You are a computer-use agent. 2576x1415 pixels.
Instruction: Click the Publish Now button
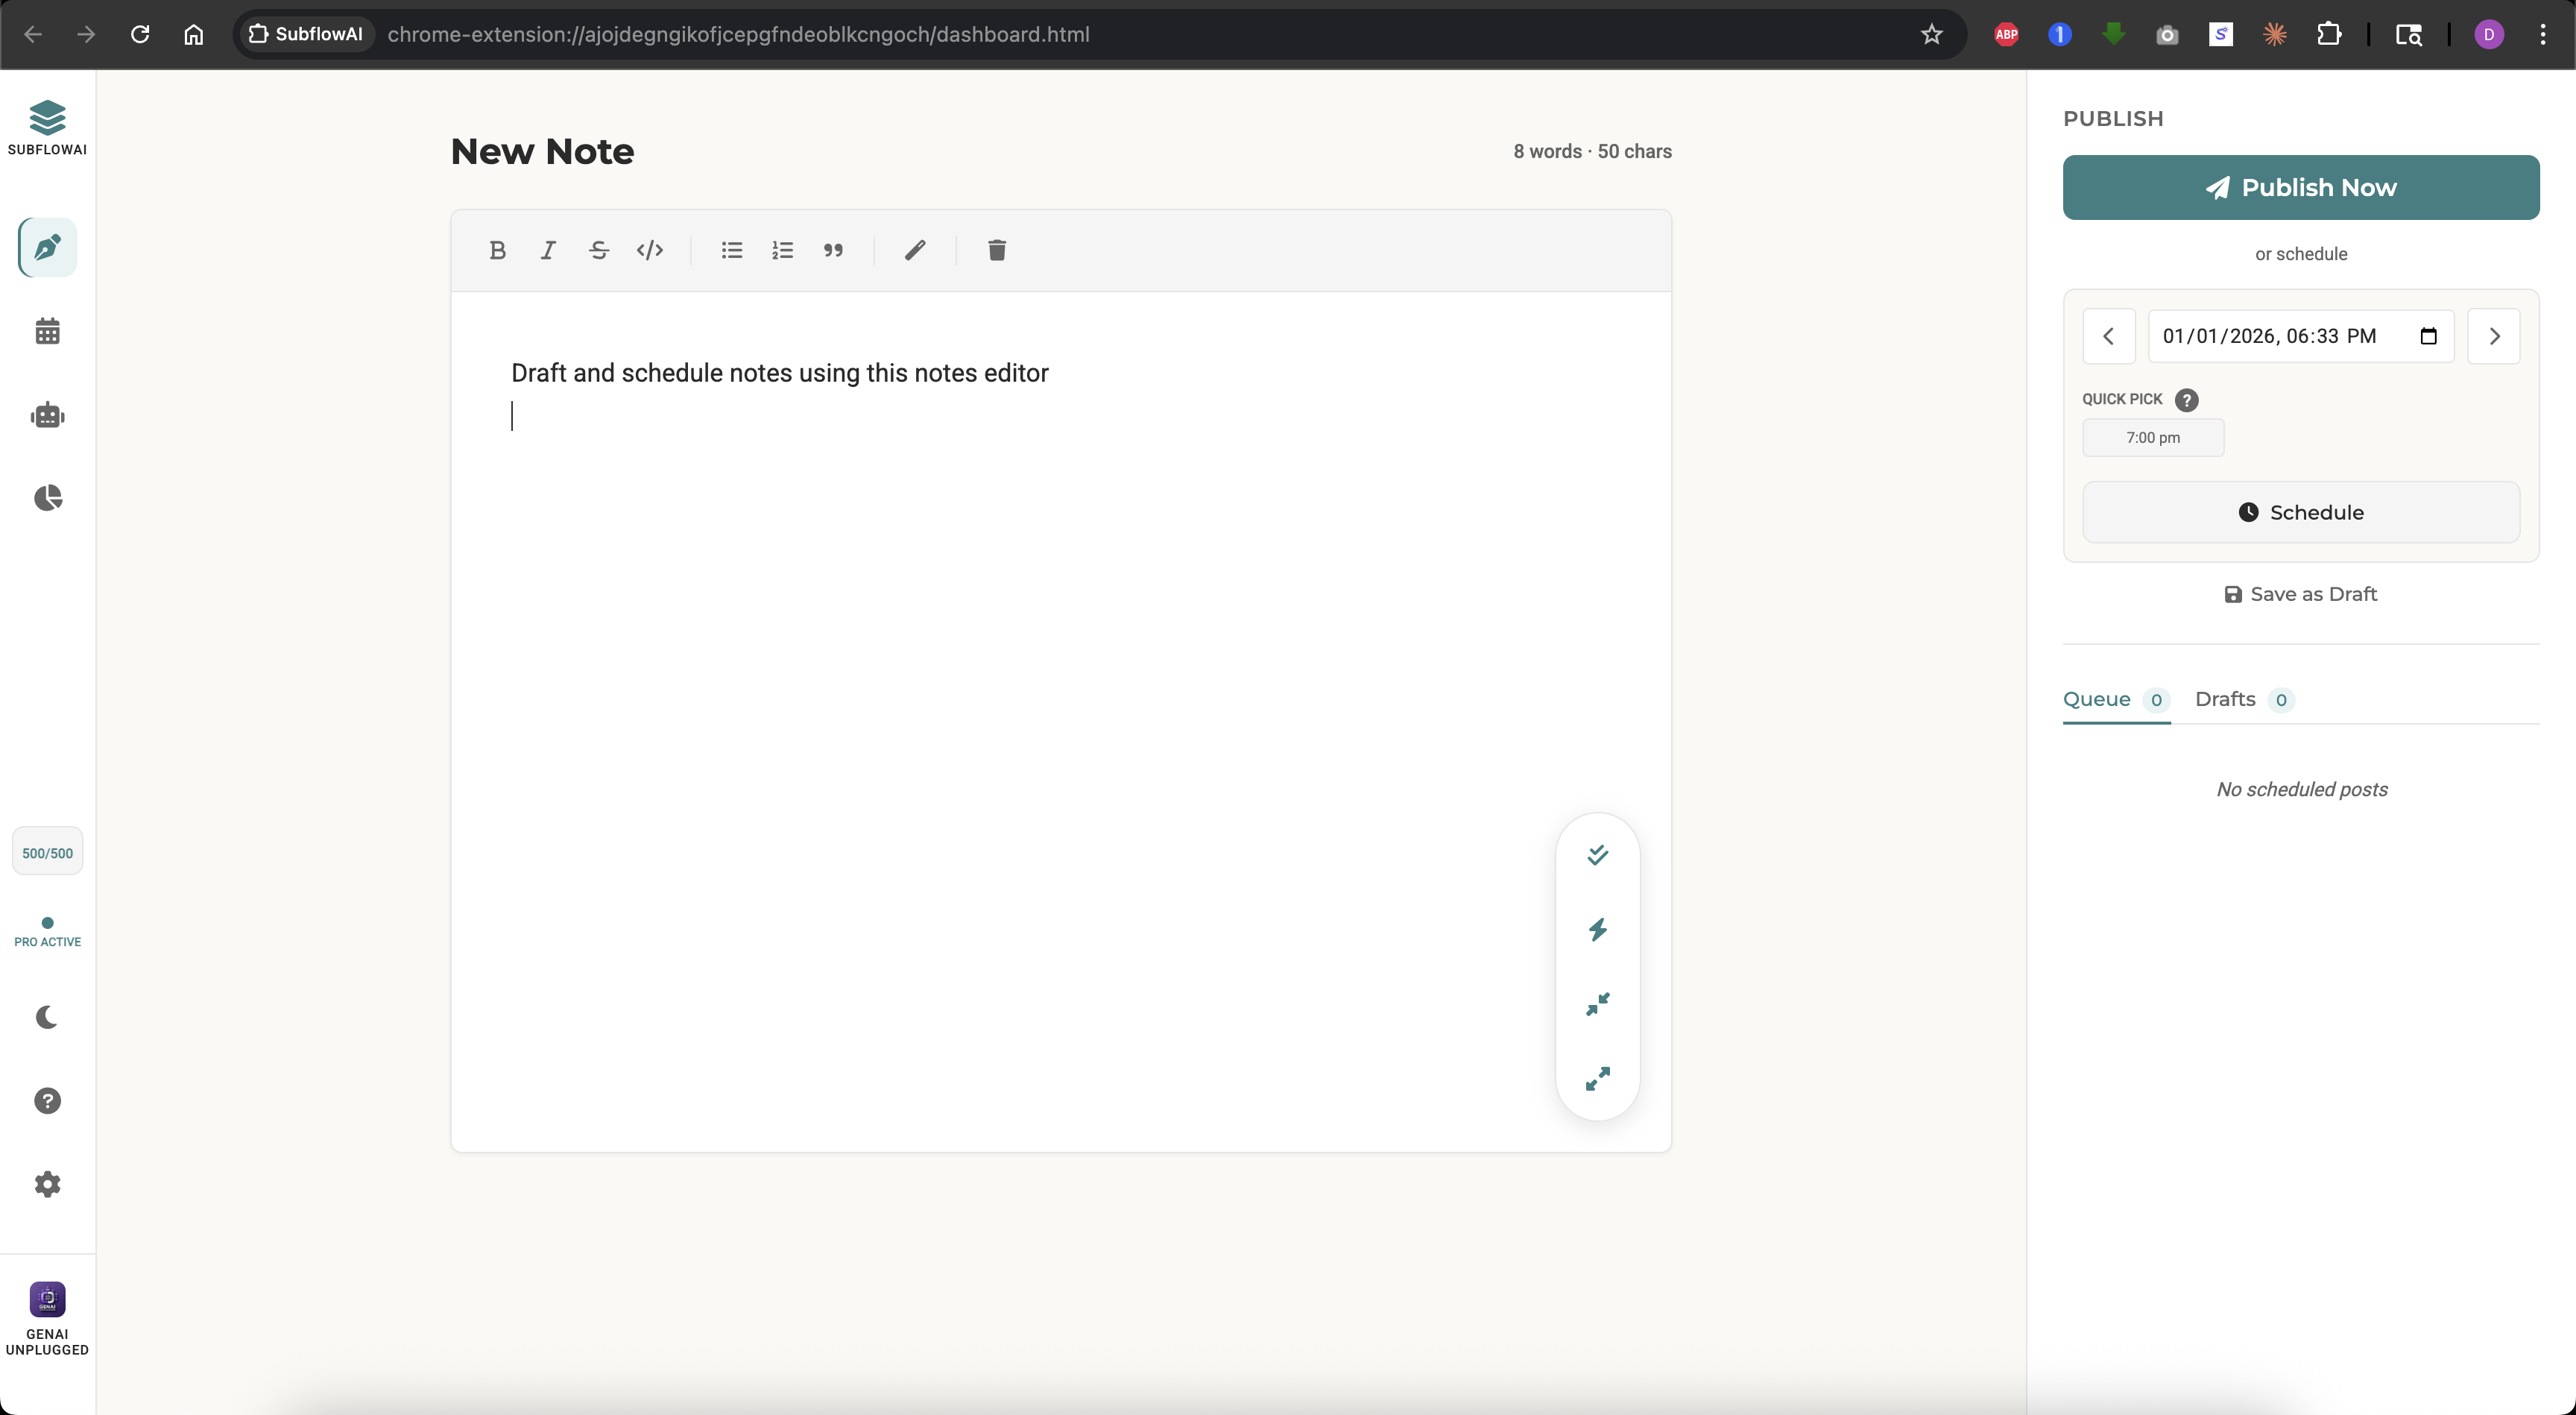(x=2300, y=188)
